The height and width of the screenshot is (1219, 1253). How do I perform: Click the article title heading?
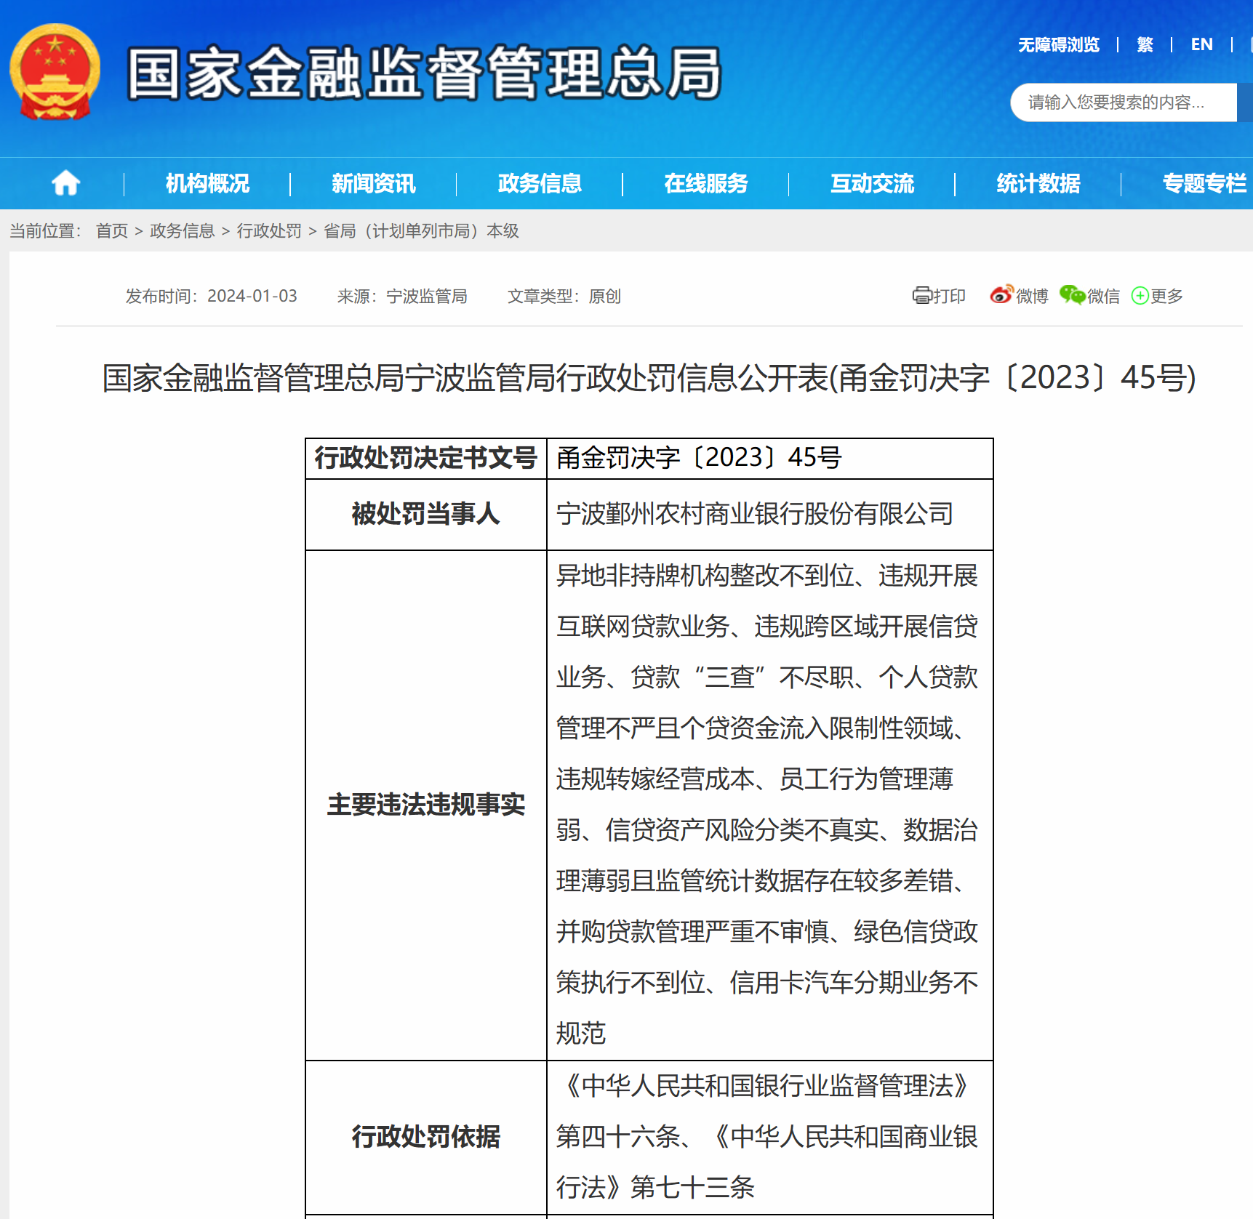649,378
